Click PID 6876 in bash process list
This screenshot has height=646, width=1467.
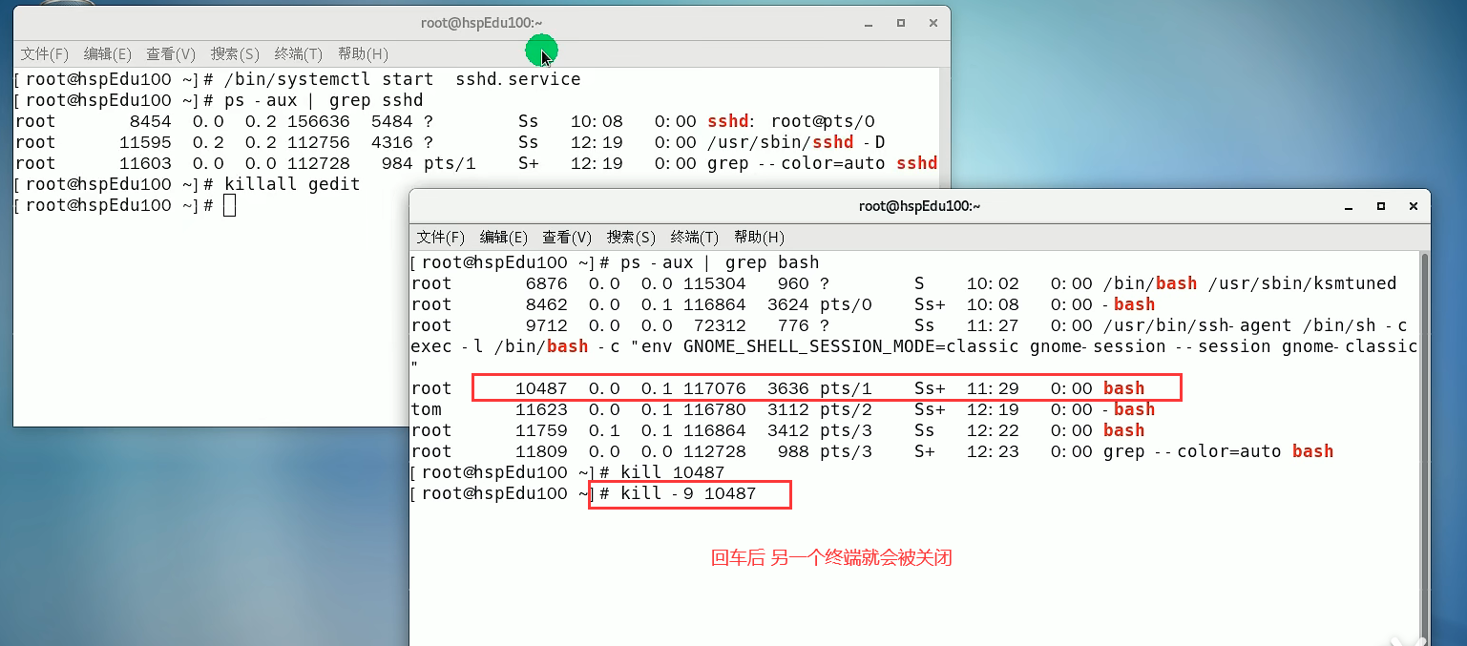click(547, 283)
